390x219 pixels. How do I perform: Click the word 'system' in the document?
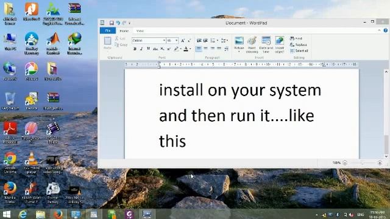(x=295, y=91)
